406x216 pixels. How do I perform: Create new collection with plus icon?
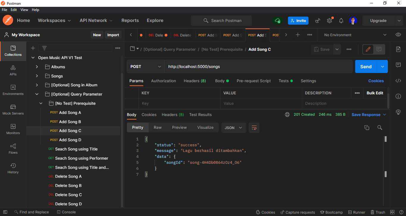coord(33,48)
